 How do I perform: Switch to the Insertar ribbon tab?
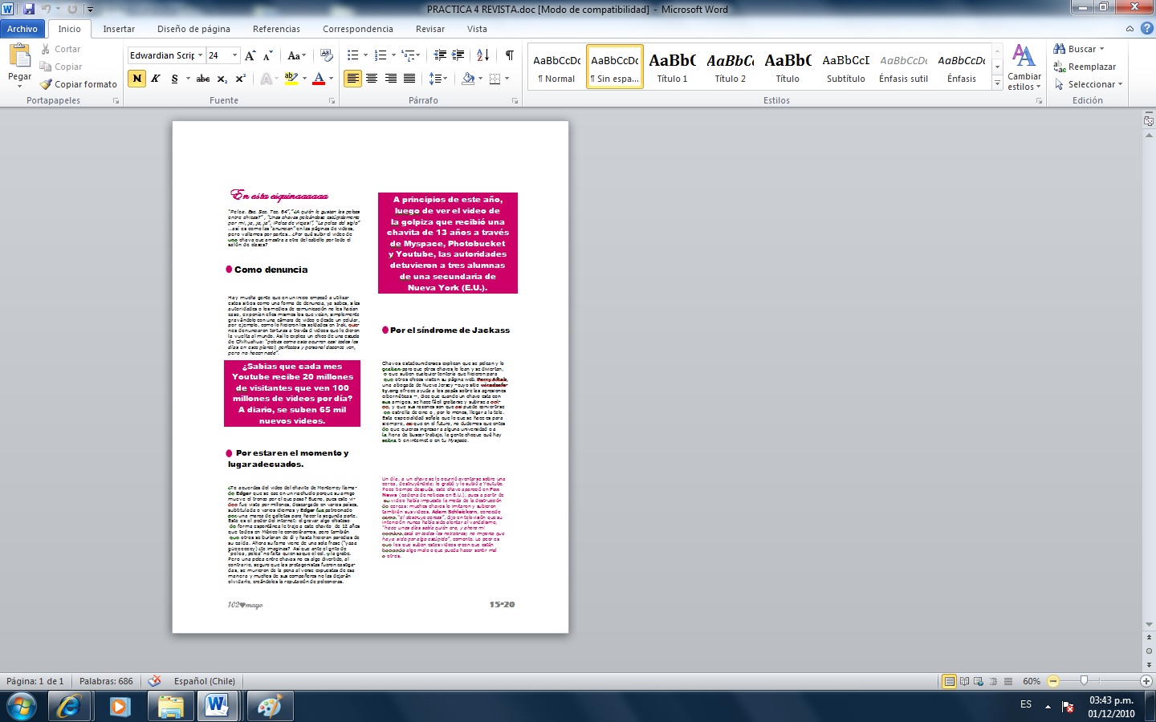tap(119, 28)
